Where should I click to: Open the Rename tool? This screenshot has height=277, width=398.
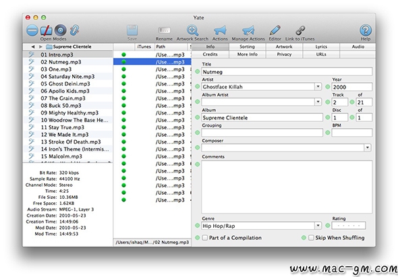(x=164, y=30)
